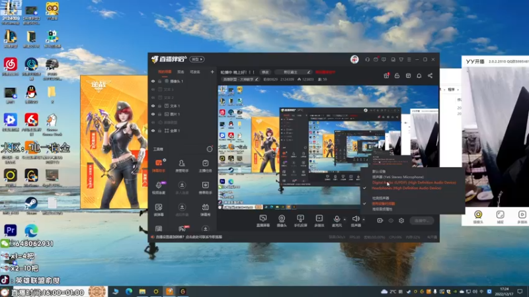
Task: Add a 多媒体 source from bottom toolbar
Action: pos(319,220)
